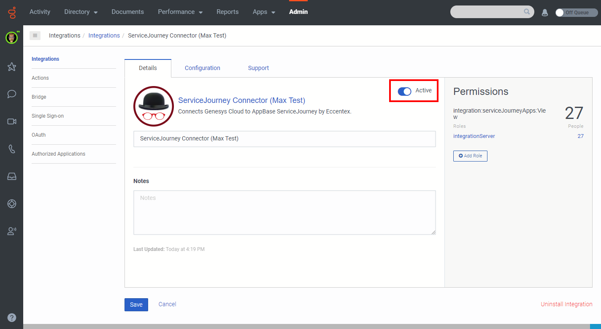Open the Chat bubble icon in sidebar
Viewport: 601px width, 329px height.
pos(12,94)
